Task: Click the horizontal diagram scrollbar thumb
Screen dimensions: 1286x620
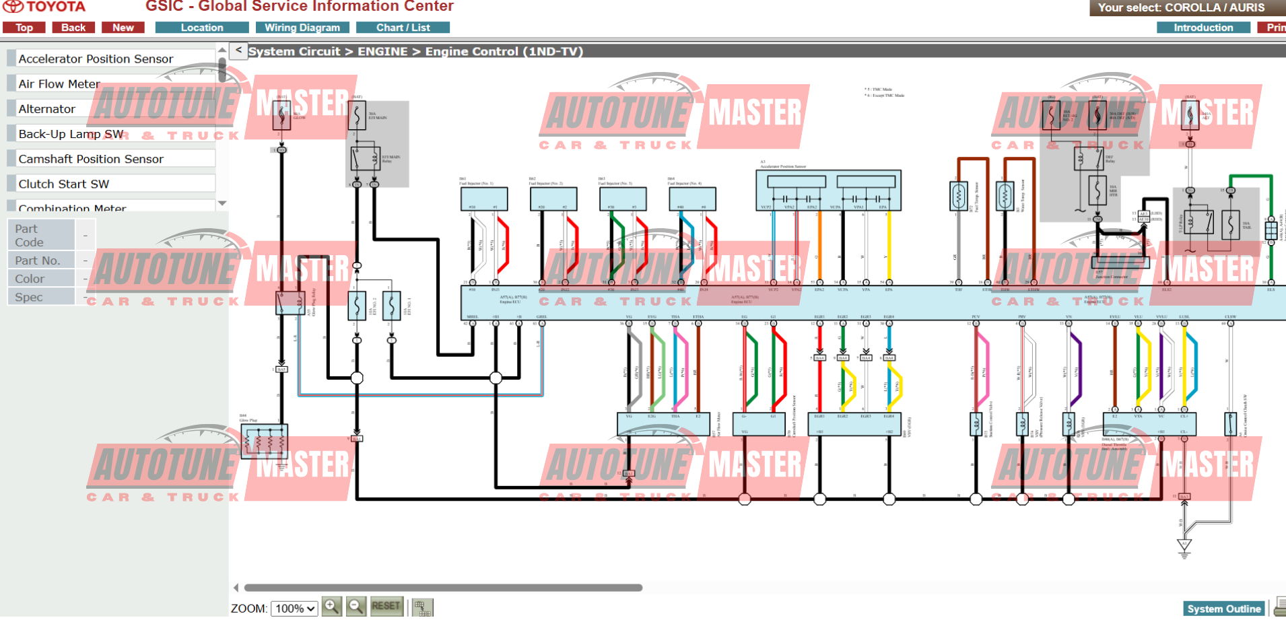Action: (443, 588)
